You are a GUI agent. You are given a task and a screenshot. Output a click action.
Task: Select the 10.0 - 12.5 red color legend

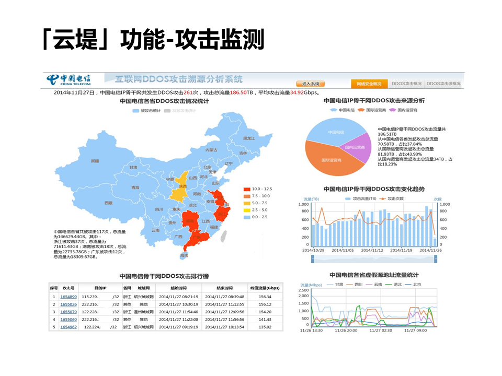258,189
